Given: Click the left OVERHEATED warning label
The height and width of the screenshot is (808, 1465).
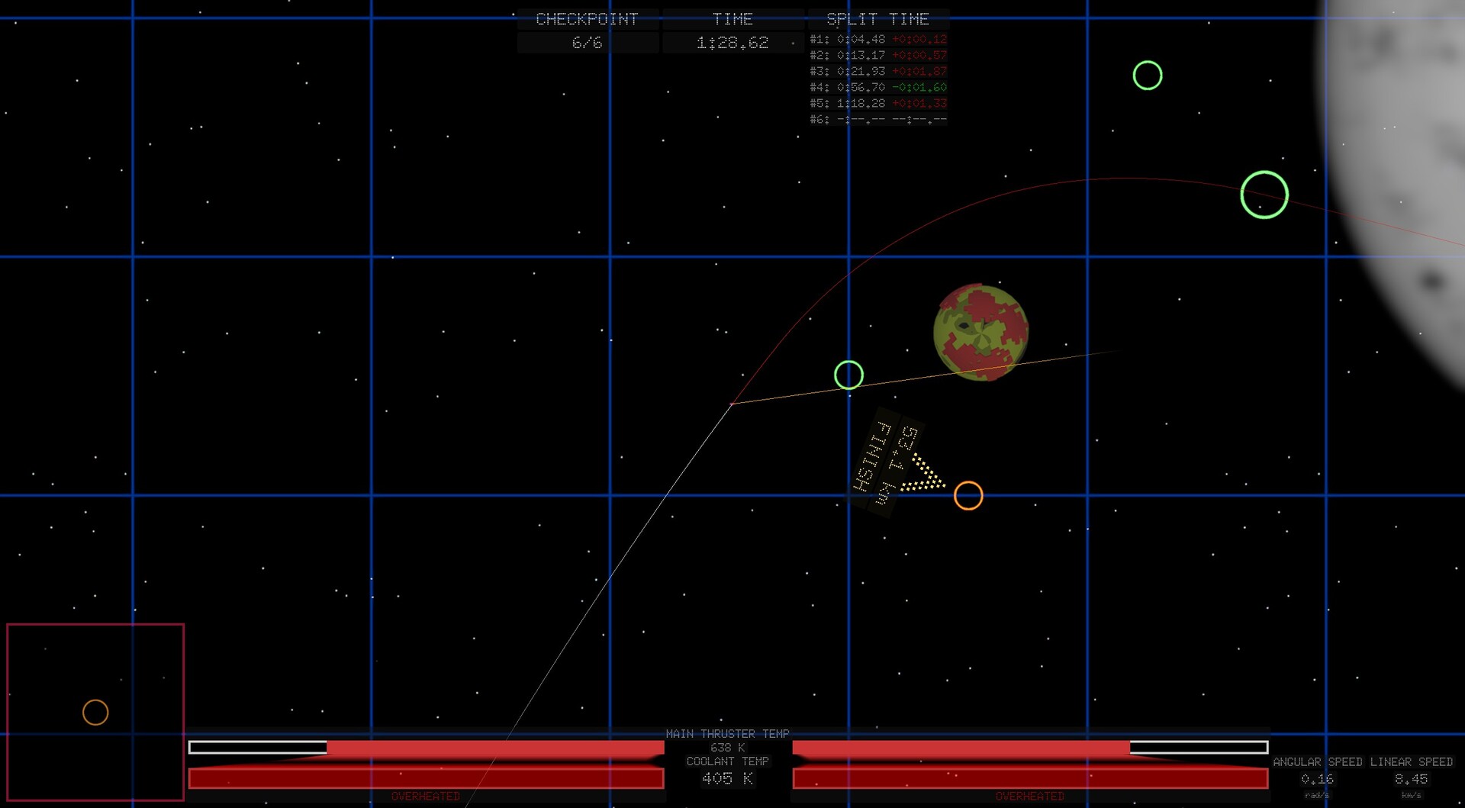Looking at the screenshot, I should [426, 797].
